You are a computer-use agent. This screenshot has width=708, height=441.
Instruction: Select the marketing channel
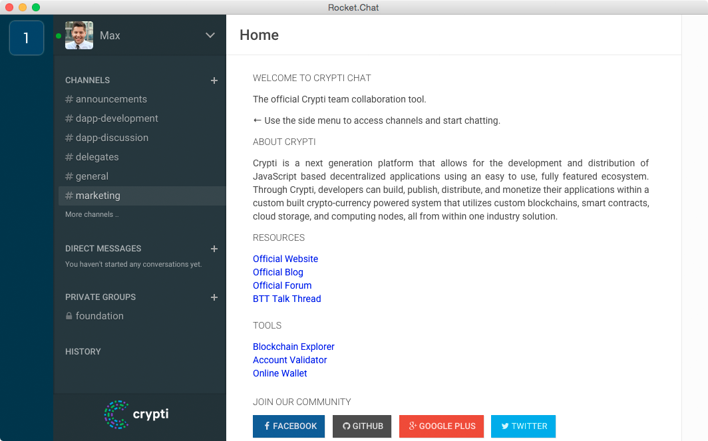pyautogui.click(x=142, y=196)
